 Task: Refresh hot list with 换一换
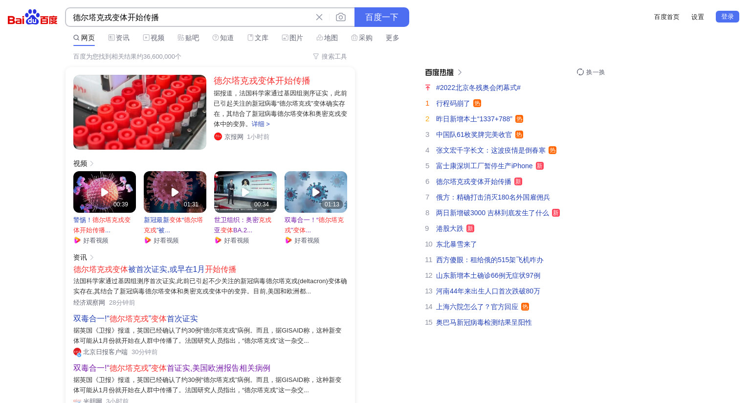(x=591, y=72)
